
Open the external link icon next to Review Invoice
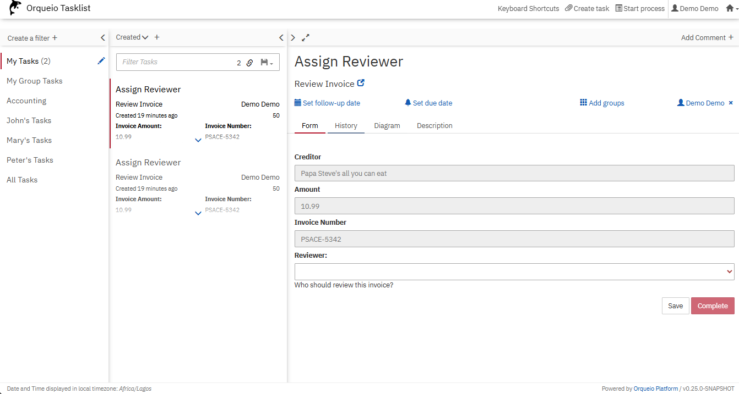pos(361,84)
